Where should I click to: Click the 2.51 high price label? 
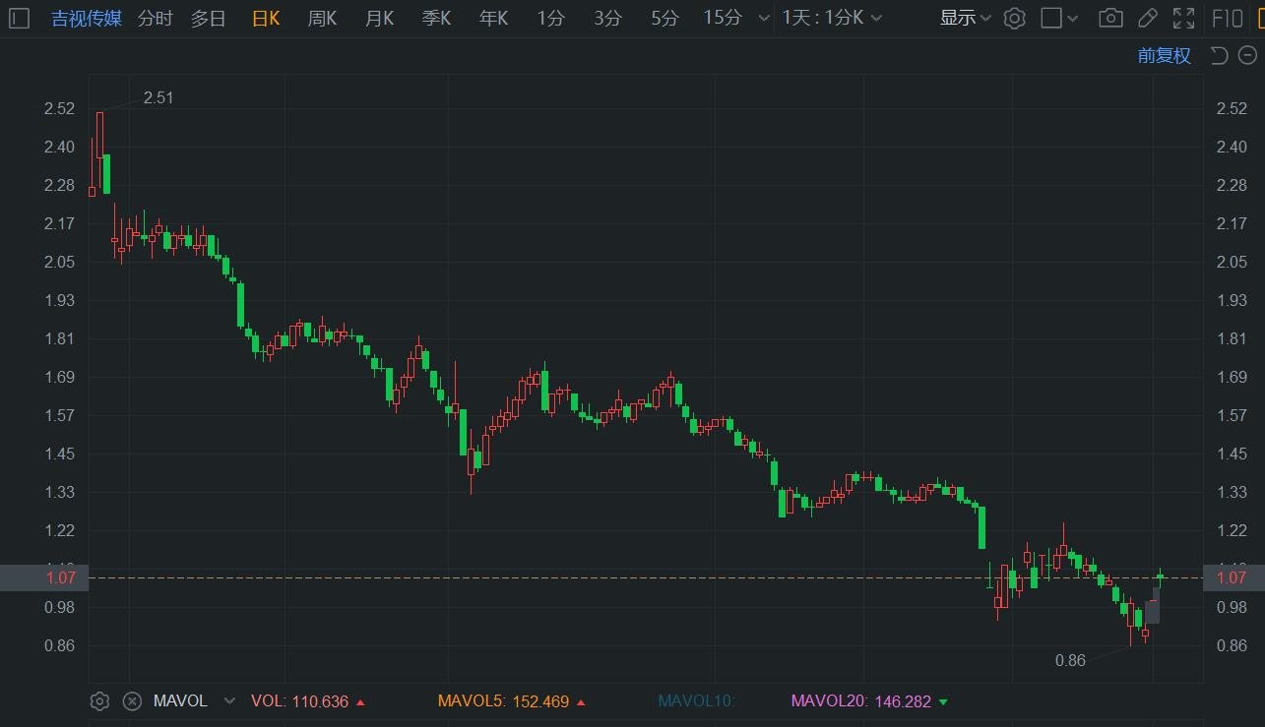[x=158, y=97]
